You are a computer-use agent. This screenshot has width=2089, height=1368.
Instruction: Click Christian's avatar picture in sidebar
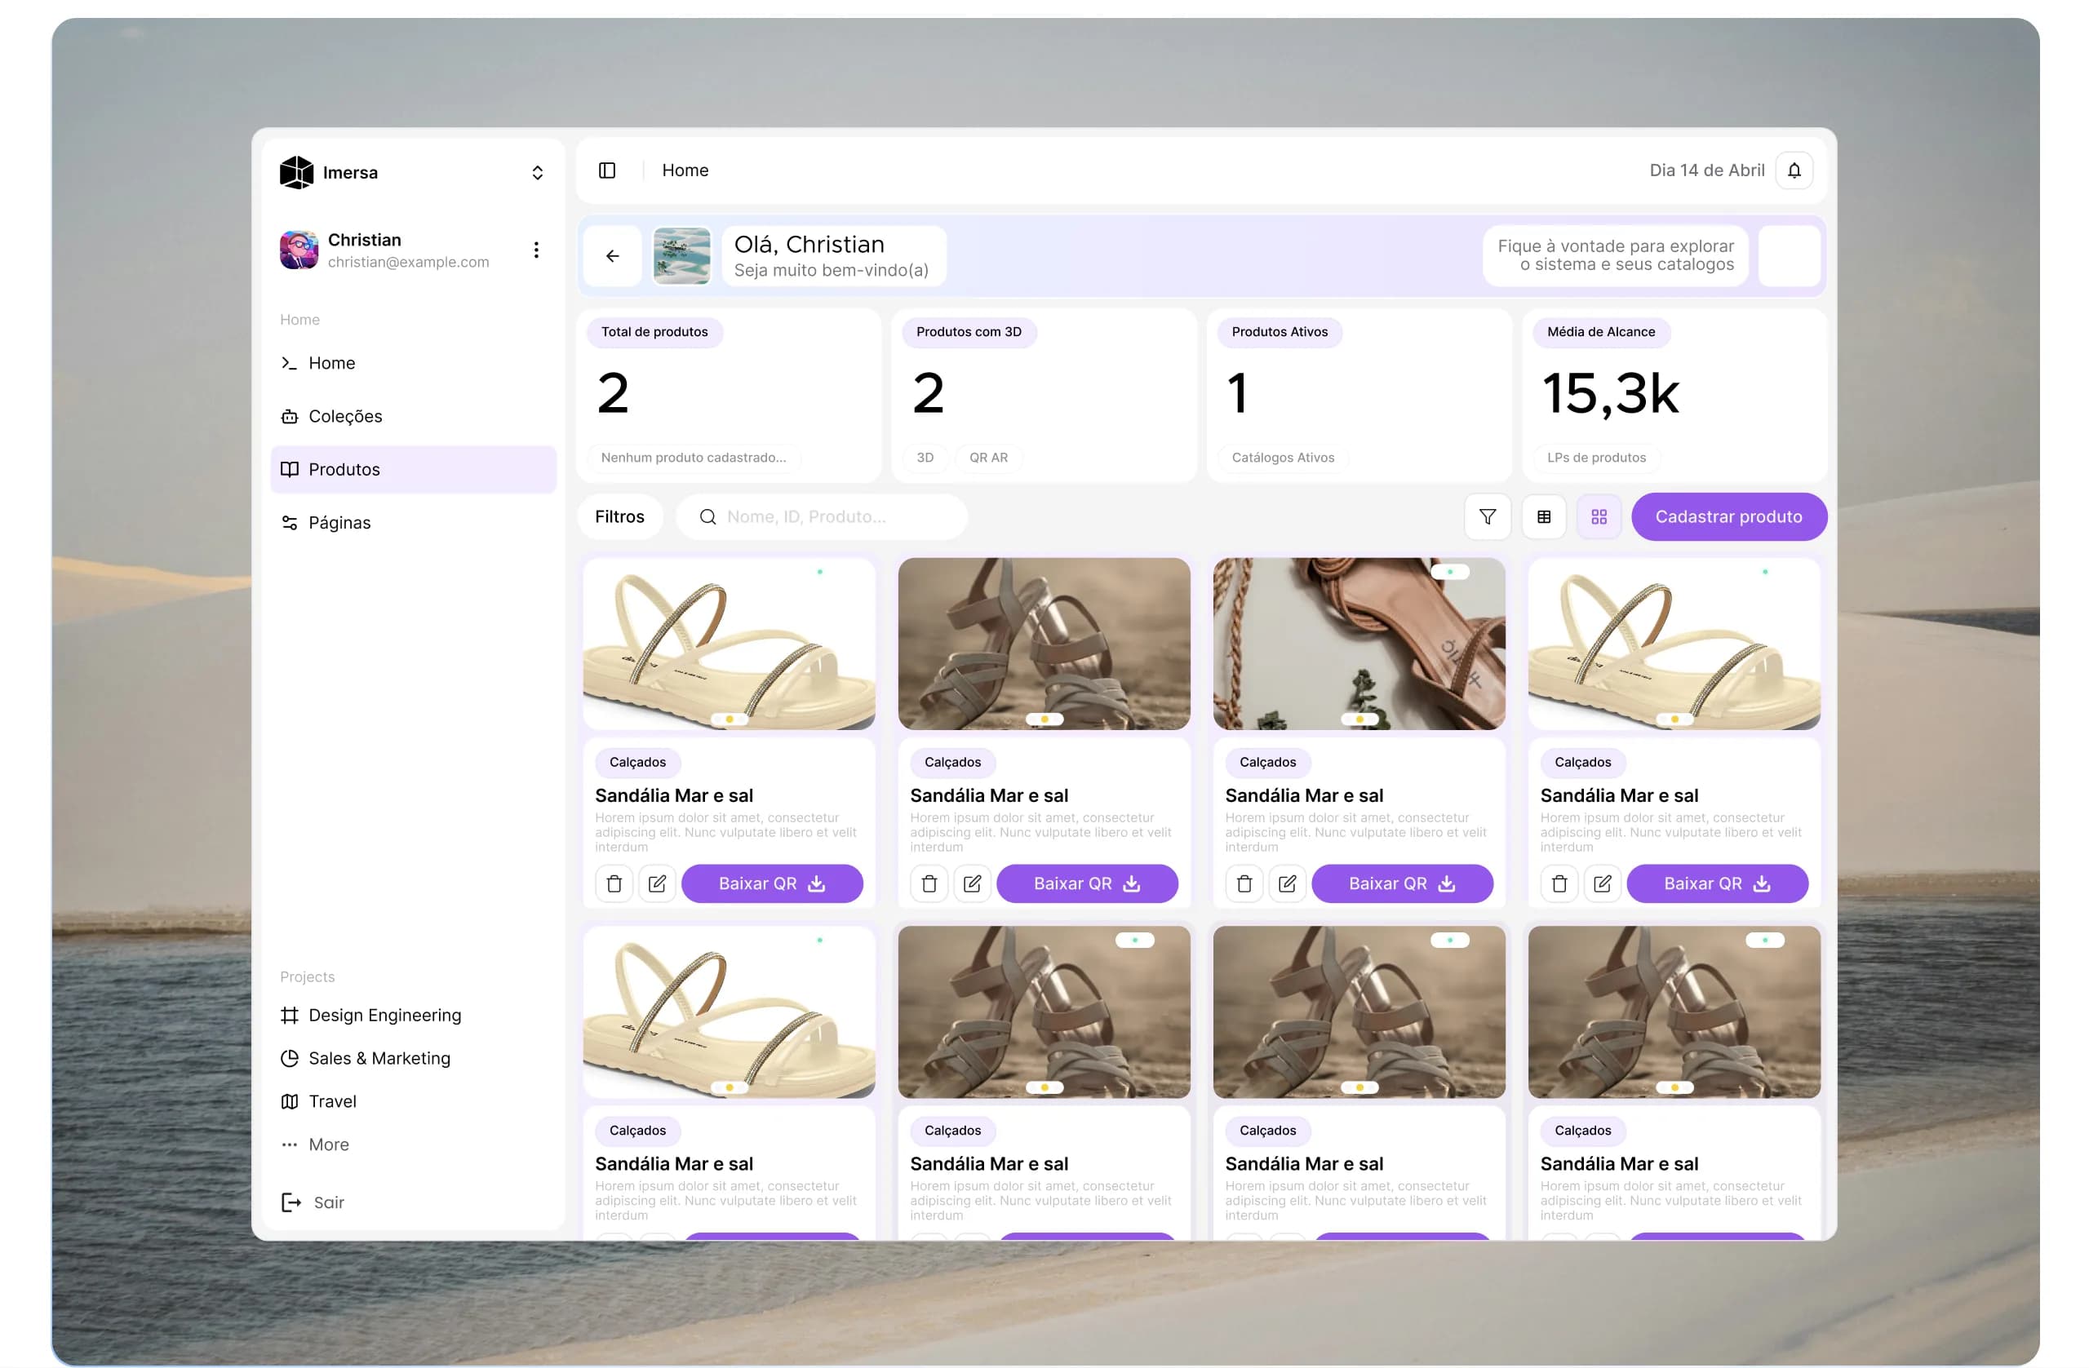click(299, 250)
